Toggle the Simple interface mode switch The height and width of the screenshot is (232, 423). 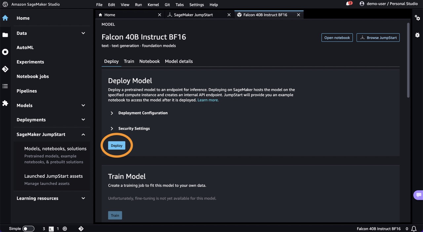28,229
